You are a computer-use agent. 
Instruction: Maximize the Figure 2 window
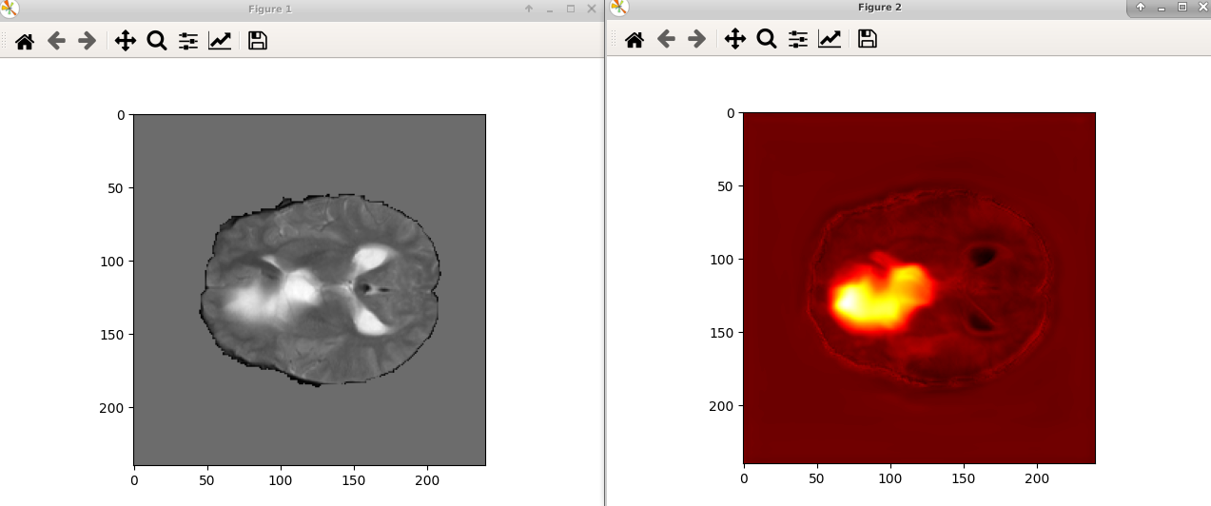1182,7
